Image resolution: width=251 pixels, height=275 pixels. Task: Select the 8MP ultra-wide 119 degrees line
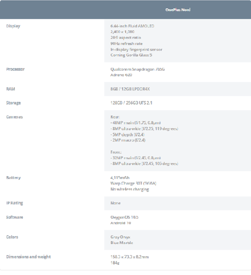click(144, 128)
